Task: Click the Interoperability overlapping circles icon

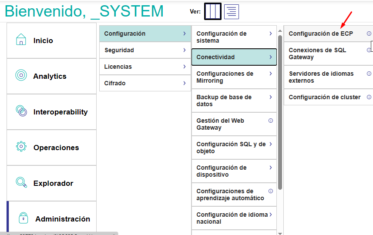Action: tap(21, 111)
